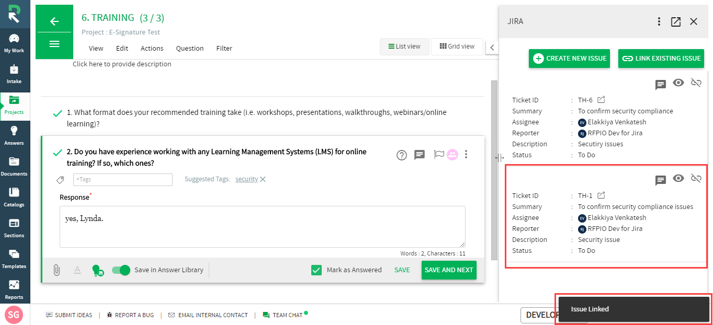Click the SAVE button

coord(402,270)
